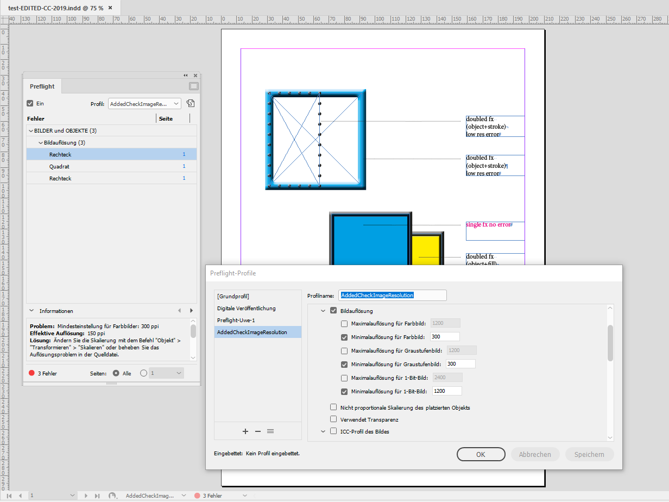Click the Preflight profile icon in status bar

coord(112,495)
